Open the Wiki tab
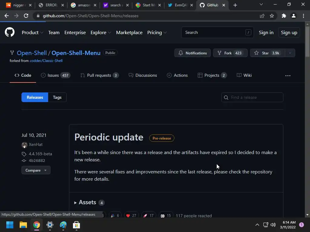 (x=244, y=75)
